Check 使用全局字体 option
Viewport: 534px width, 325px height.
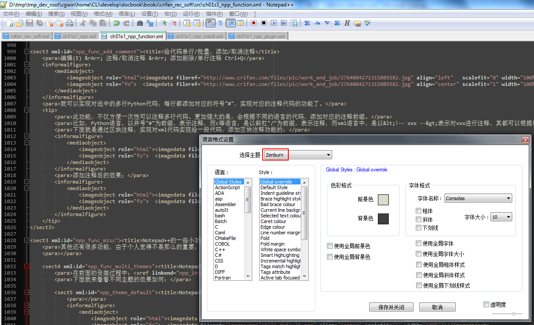(x=418, y=243)
